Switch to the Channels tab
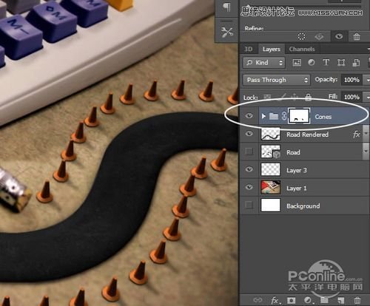 (302, 50)
